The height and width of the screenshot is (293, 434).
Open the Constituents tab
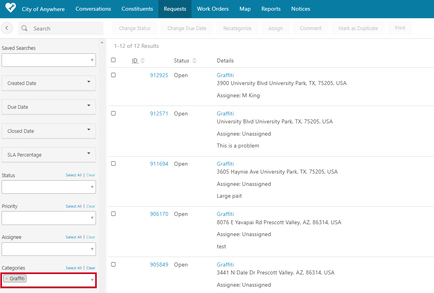pyautogui.click(x=137, y=9)
